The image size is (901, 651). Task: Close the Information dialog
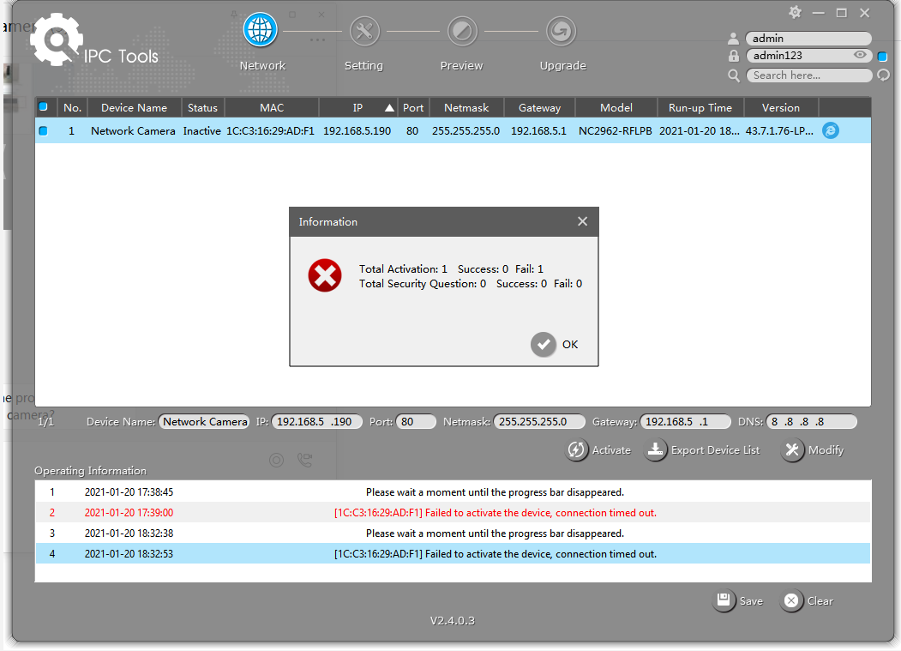pos(583,221)
